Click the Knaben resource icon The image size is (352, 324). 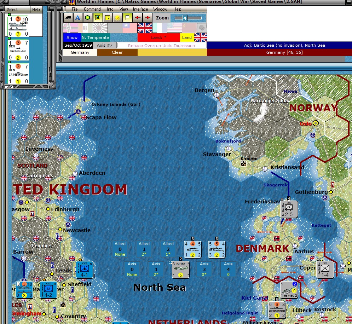click(x=243, y=163)
